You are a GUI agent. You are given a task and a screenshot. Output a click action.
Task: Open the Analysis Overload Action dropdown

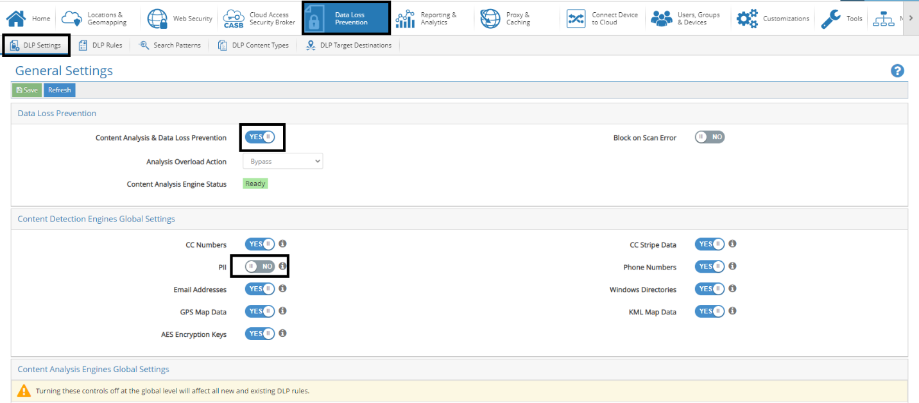[283, 162]
